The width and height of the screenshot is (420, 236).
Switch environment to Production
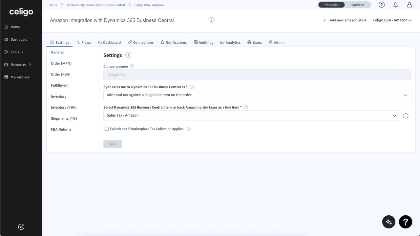pos(331,5)
